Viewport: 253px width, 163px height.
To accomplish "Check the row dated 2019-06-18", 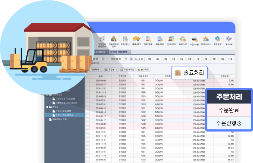I will click(x=87, y=108).
